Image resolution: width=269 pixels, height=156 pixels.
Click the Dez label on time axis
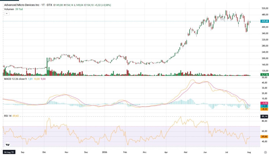point(86,152)
